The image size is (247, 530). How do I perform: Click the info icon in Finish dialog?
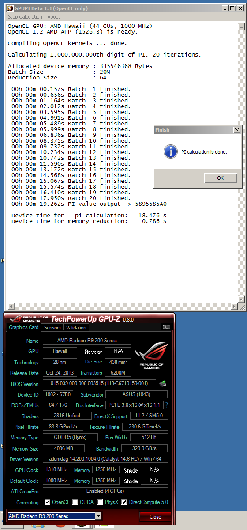coord(170,151)
